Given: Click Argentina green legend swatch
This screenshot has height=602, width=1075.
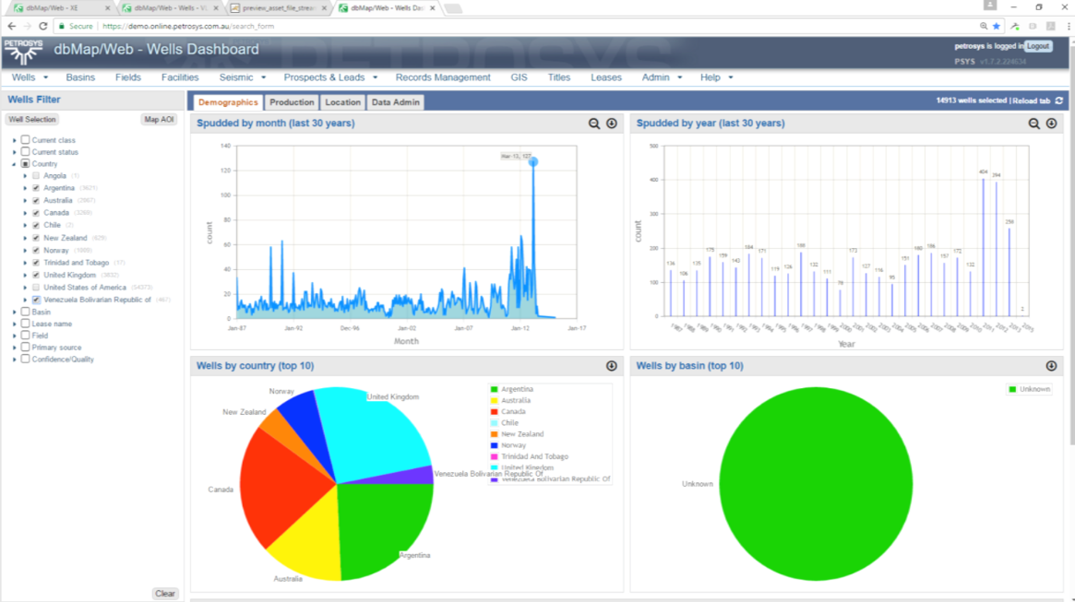Looking at the screenshot, I should point(494,389).
